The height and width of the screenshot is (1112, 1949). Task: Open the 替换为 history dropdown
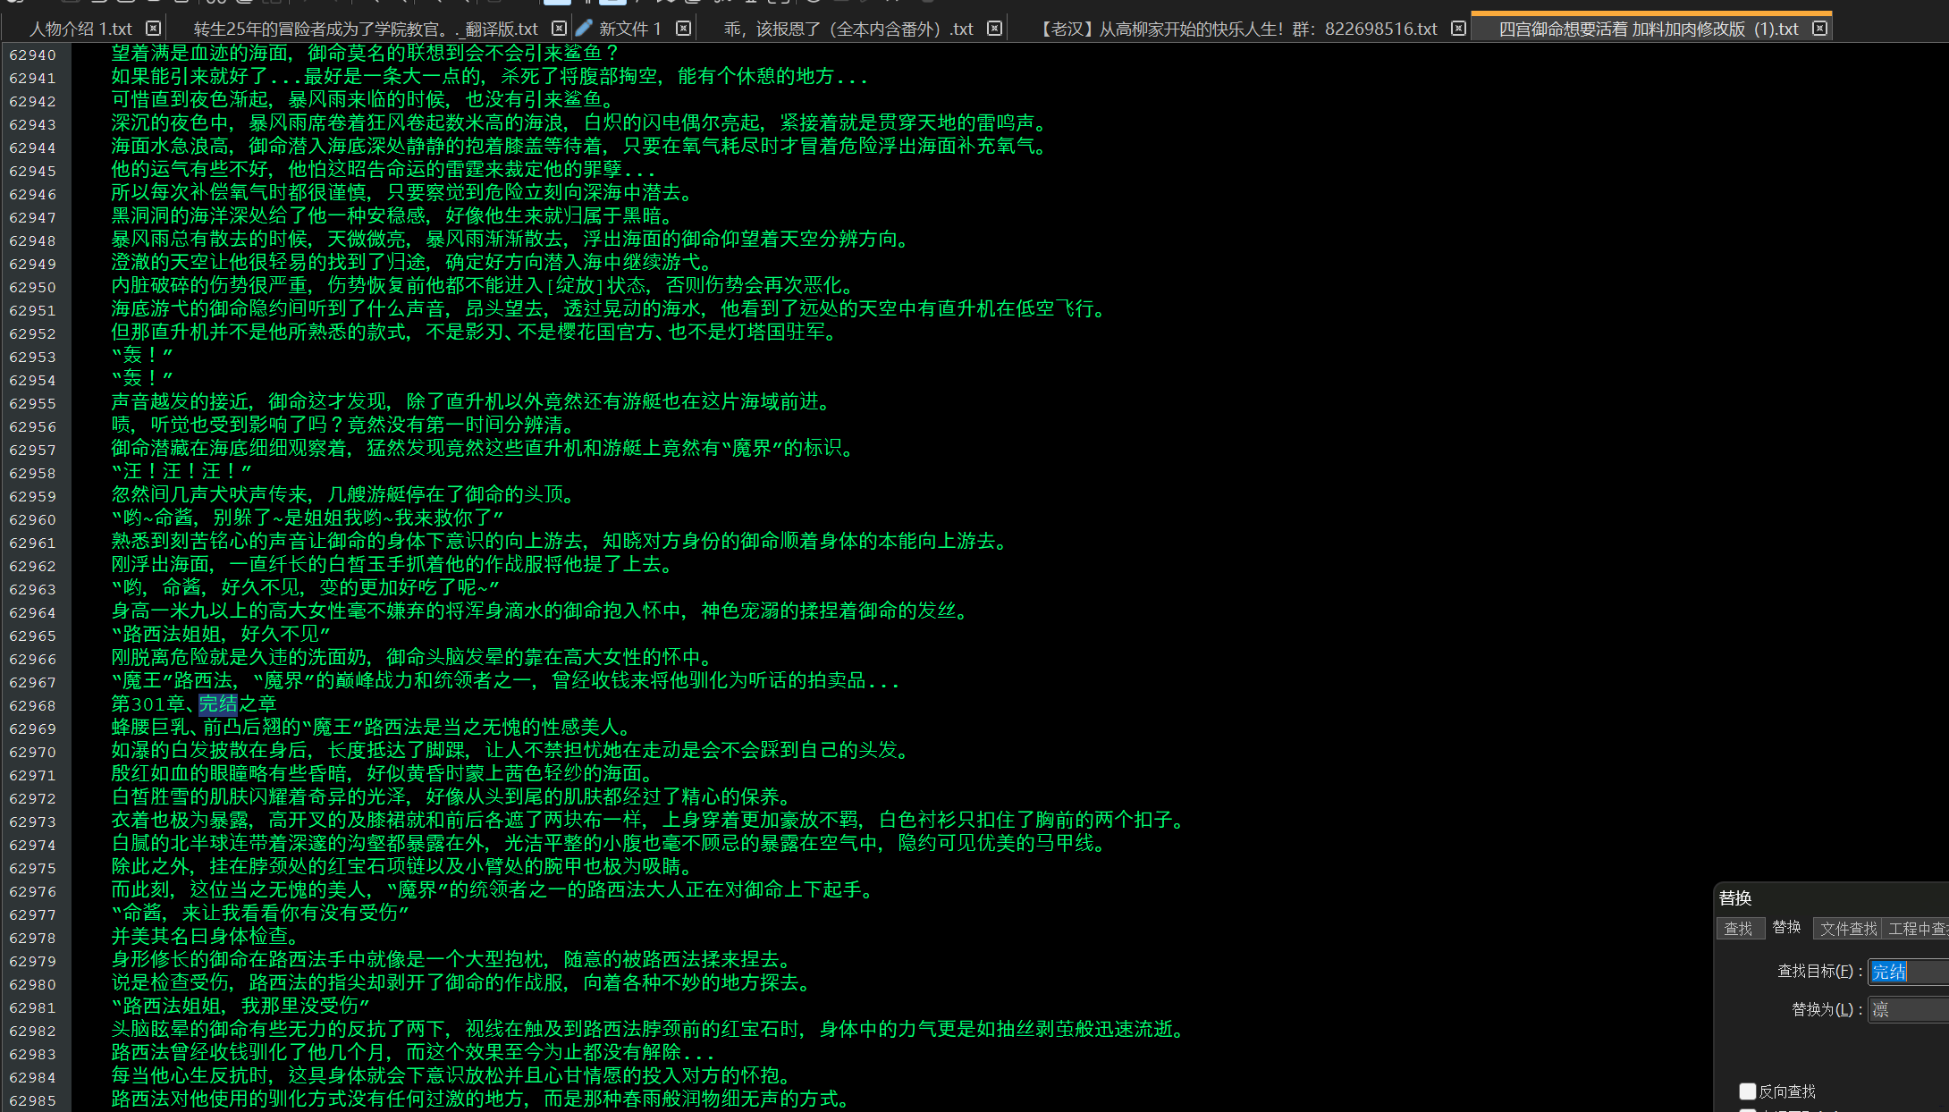[1945, 1010]
